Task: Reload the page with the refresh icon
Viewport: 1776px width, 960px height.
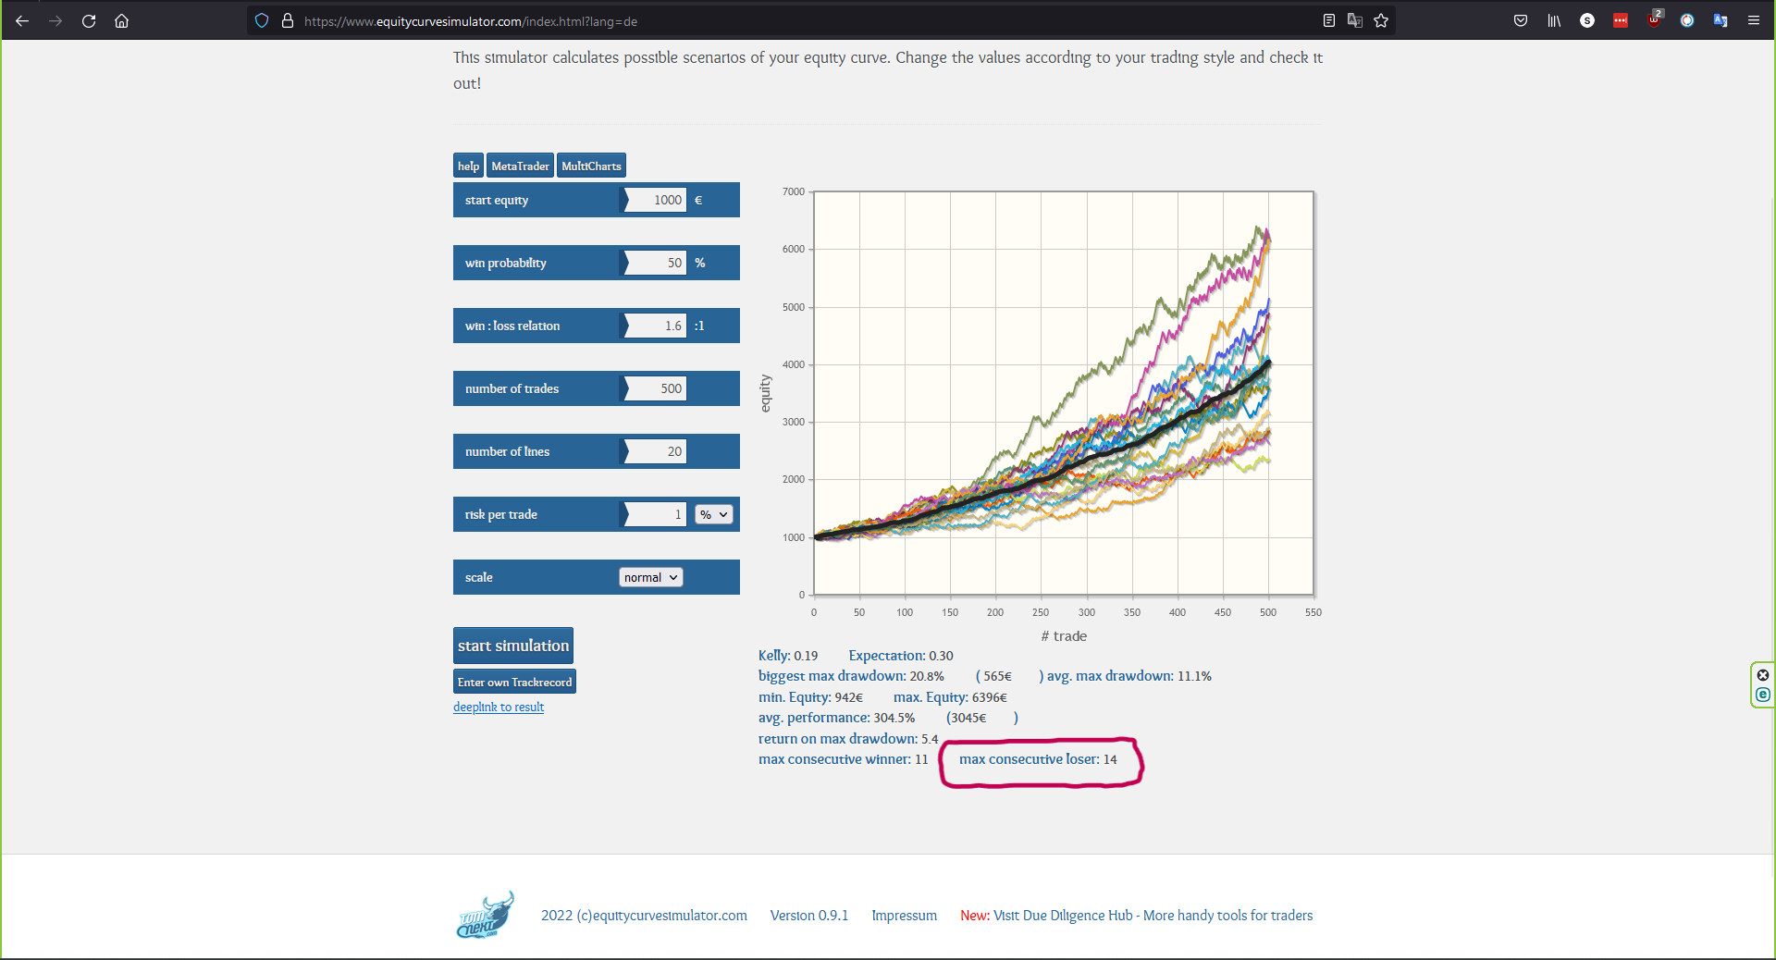Action: click(x=89, y=20)
